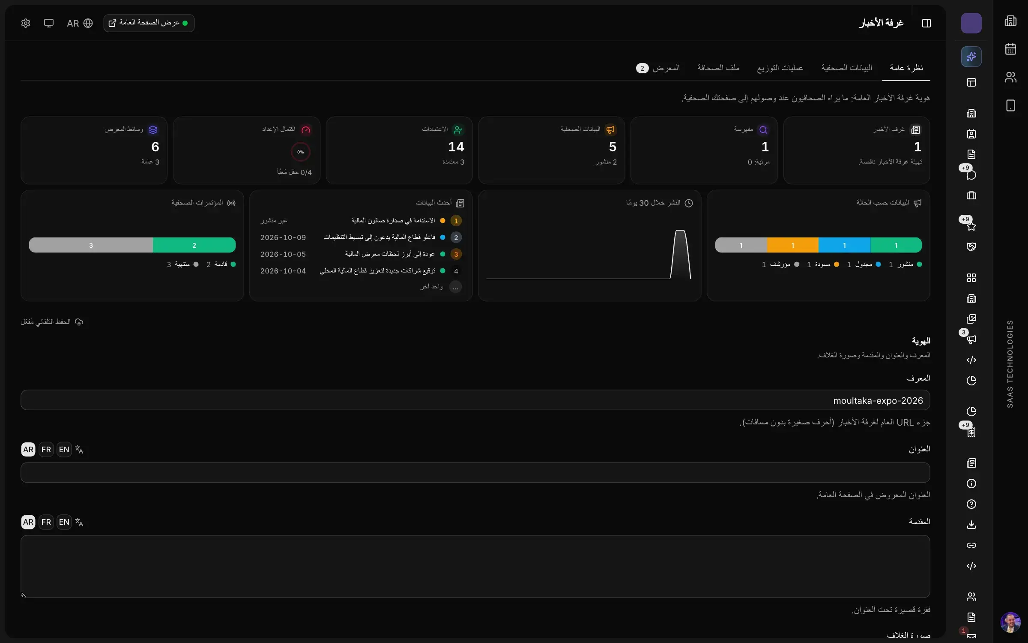The image size is (1028, 643).
Task: Click the واحد آخر more items link
Action: click(x=432, y=286)
